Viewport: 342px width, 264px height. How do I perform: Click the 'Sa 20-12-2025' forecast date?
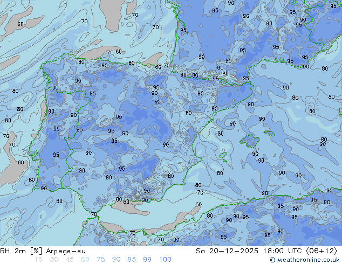[x=227, y=251]
